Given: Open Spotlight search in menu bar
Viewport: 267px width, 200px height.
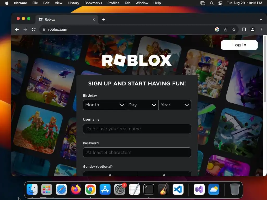Looking at the screenshot, I should [212, 3].
